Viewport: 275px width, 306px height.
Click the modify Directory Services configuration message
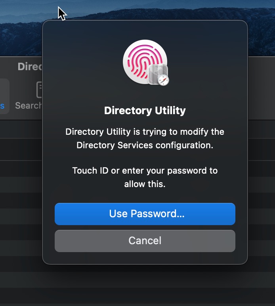tap(145, 138)
